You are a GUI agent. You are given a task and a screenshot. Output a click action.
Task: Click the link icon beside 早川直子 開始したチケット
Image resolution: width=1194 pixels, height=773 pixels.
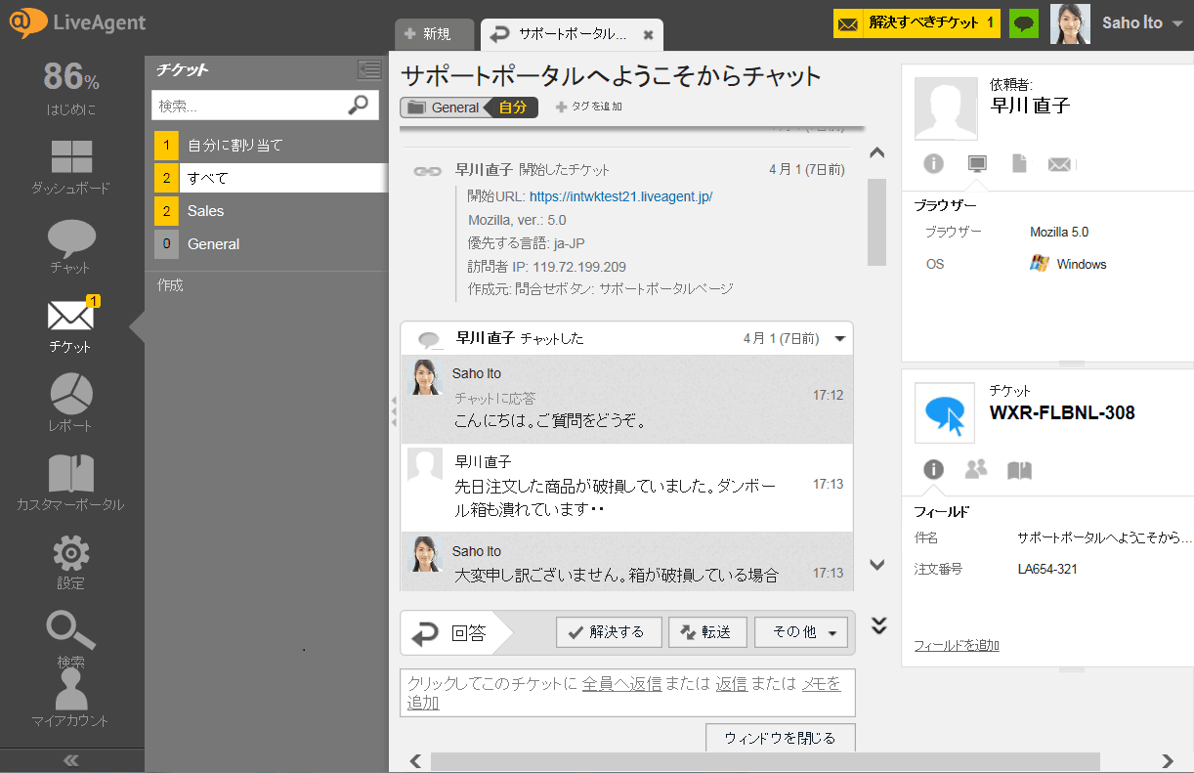pyautogui.click(x=427, y=170)
